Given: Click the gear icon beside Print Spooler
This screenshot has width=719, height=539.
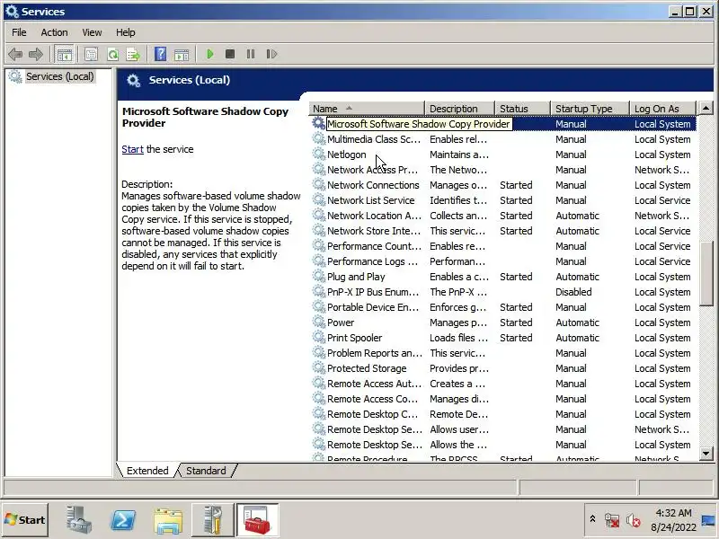Looking at the screenshot, I should [318, 338].
